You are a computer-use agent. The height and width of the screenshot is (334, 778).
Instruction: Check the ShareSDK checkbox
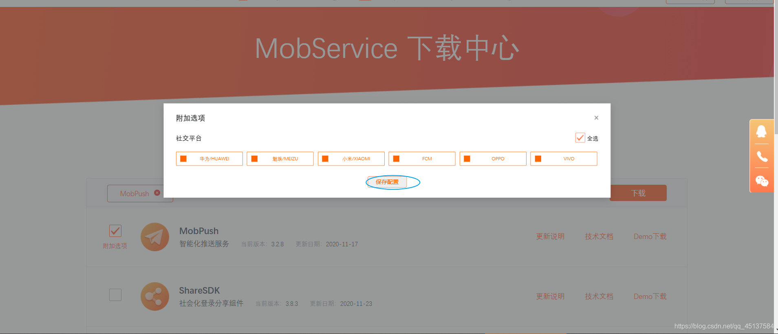[115, 295]
